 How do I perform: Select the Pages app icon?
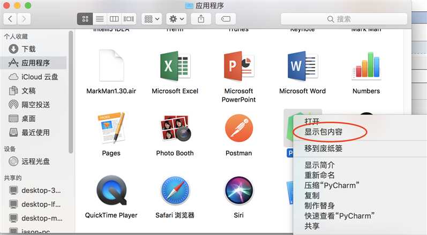tap(111, 128)
